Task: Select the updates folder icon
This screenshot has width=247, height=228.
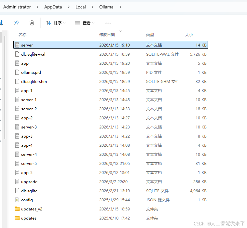Action: coord(17,218)
